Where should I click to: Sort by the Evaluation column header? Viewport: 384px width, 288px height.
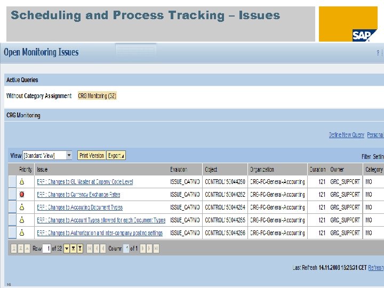(x=179, y=170)
